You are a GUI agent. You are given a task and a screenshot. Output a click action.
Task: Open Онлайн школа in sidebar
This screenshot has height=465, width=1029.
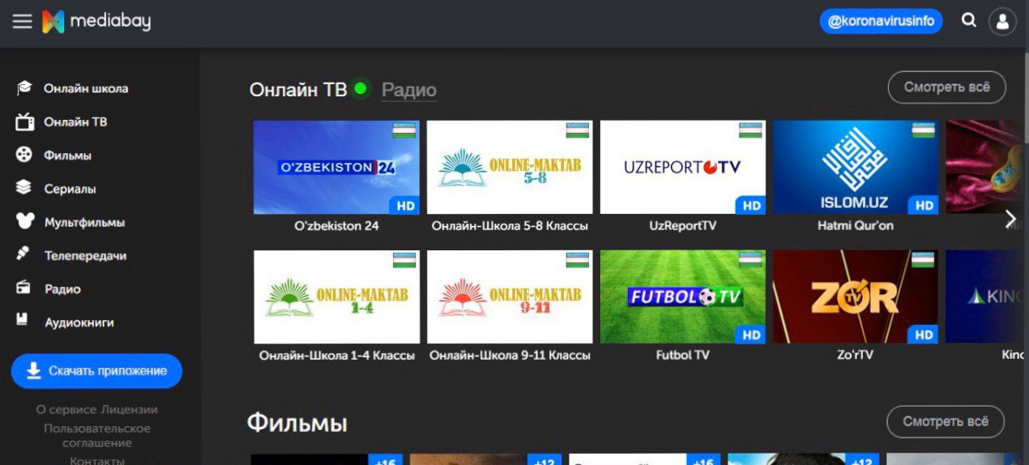[x=86, y=88]
